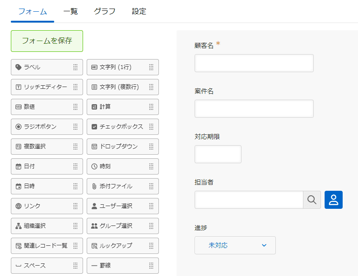Viewport: 358px width, 276px height.
Task: Select the 罫線 line icon
Action: click(94, 266)
